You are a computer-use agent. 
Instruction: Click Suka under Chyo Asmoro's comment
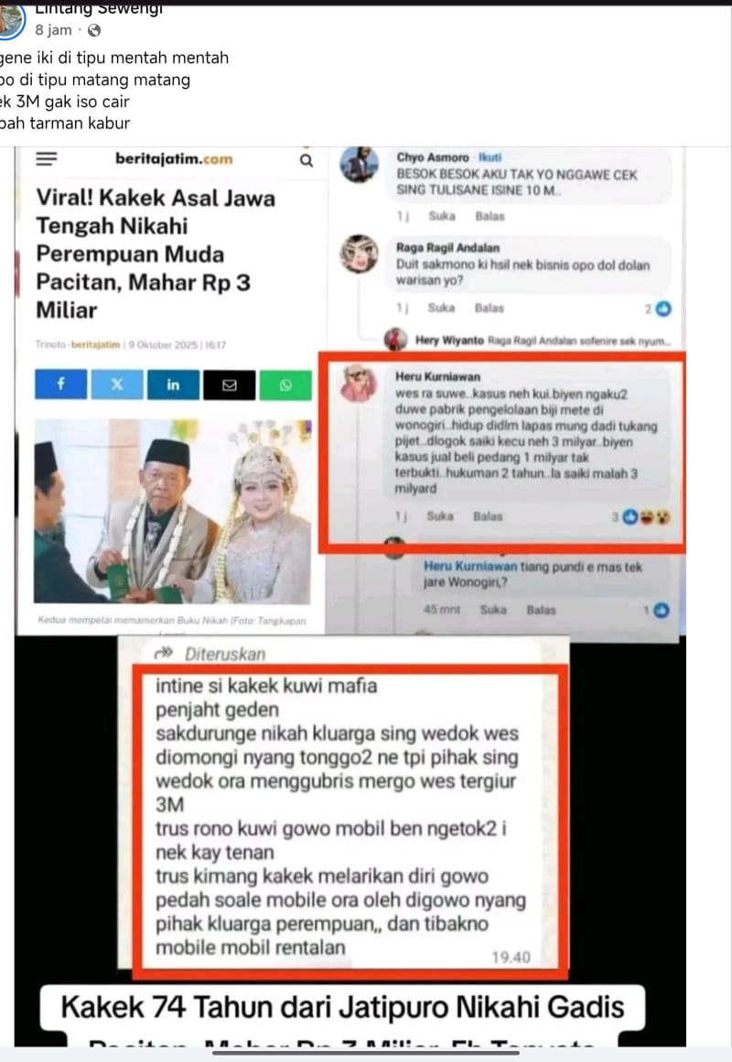(x=442, y=216)
